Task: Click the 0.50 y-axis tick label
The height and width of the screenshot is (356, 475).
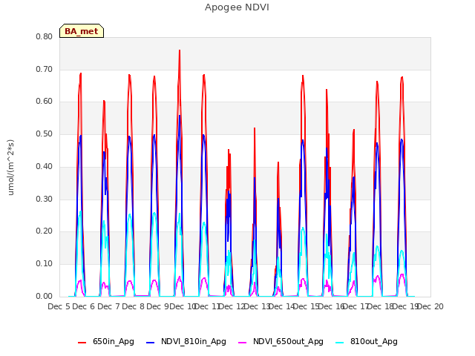Action: tap(45, 133)
